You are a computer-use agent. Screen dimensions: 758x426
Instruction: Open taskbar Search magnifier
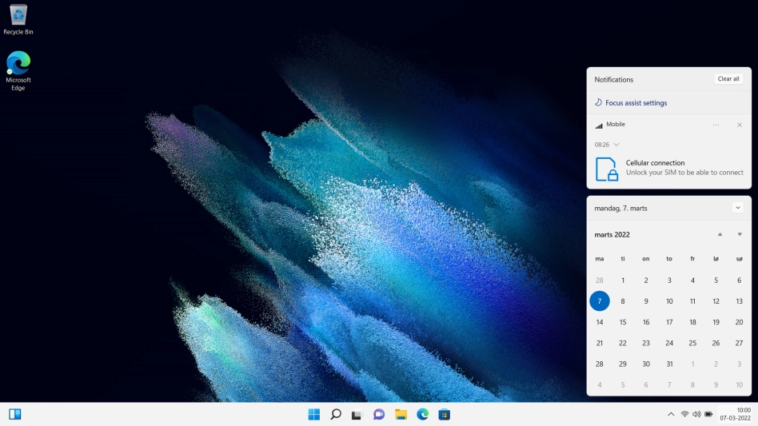click(336, 414)
